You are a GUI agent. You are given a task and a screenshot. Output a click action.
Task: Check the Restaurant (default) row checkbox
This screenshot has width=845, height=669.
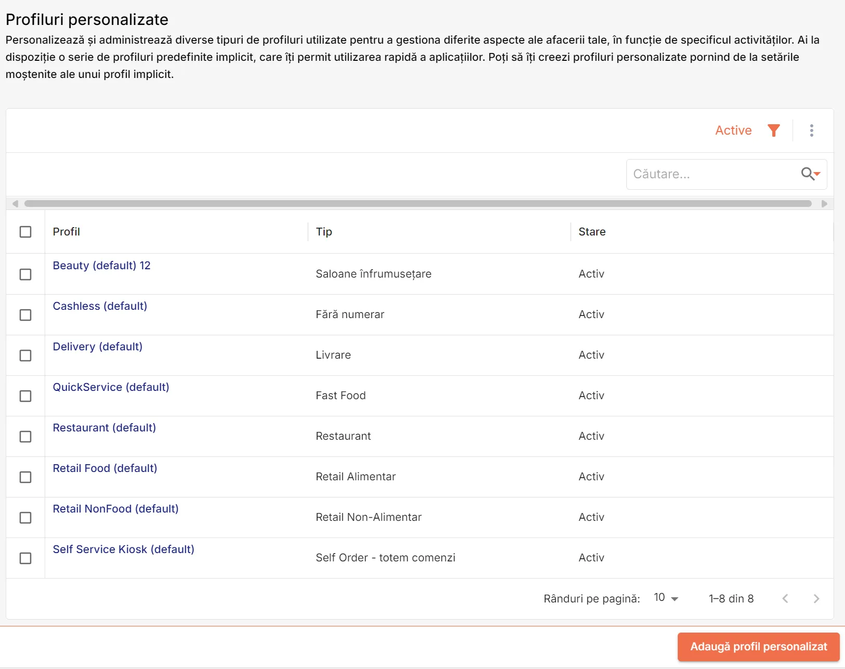[25, 437]
